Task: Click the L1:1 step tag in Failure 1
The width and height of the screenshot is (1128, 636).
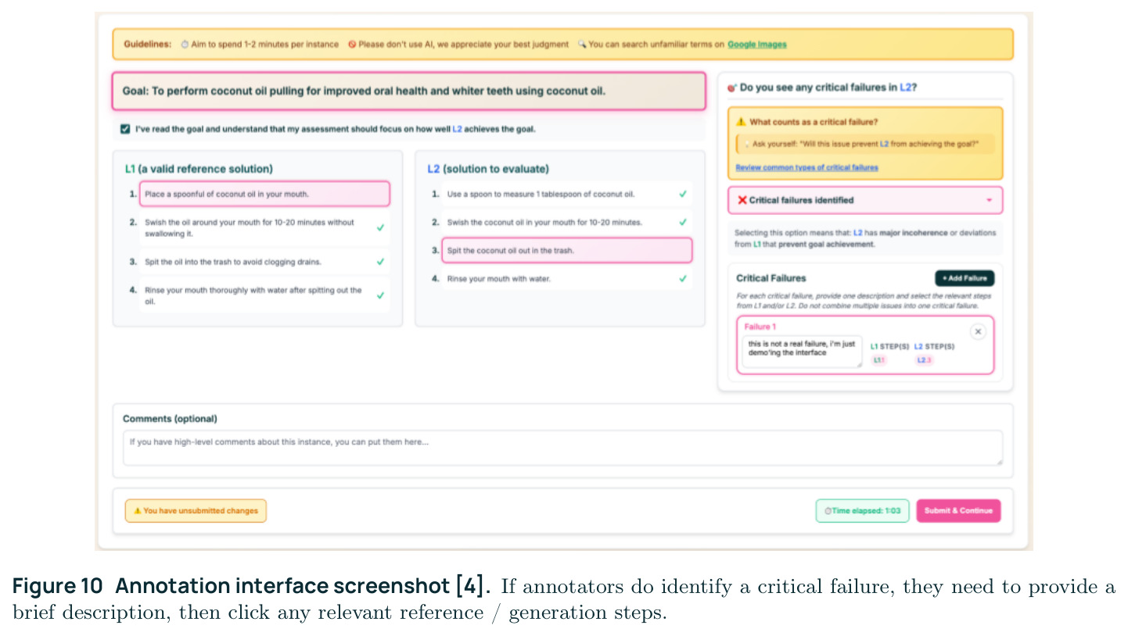Action: pyautogui.click(x=878, y=360)
